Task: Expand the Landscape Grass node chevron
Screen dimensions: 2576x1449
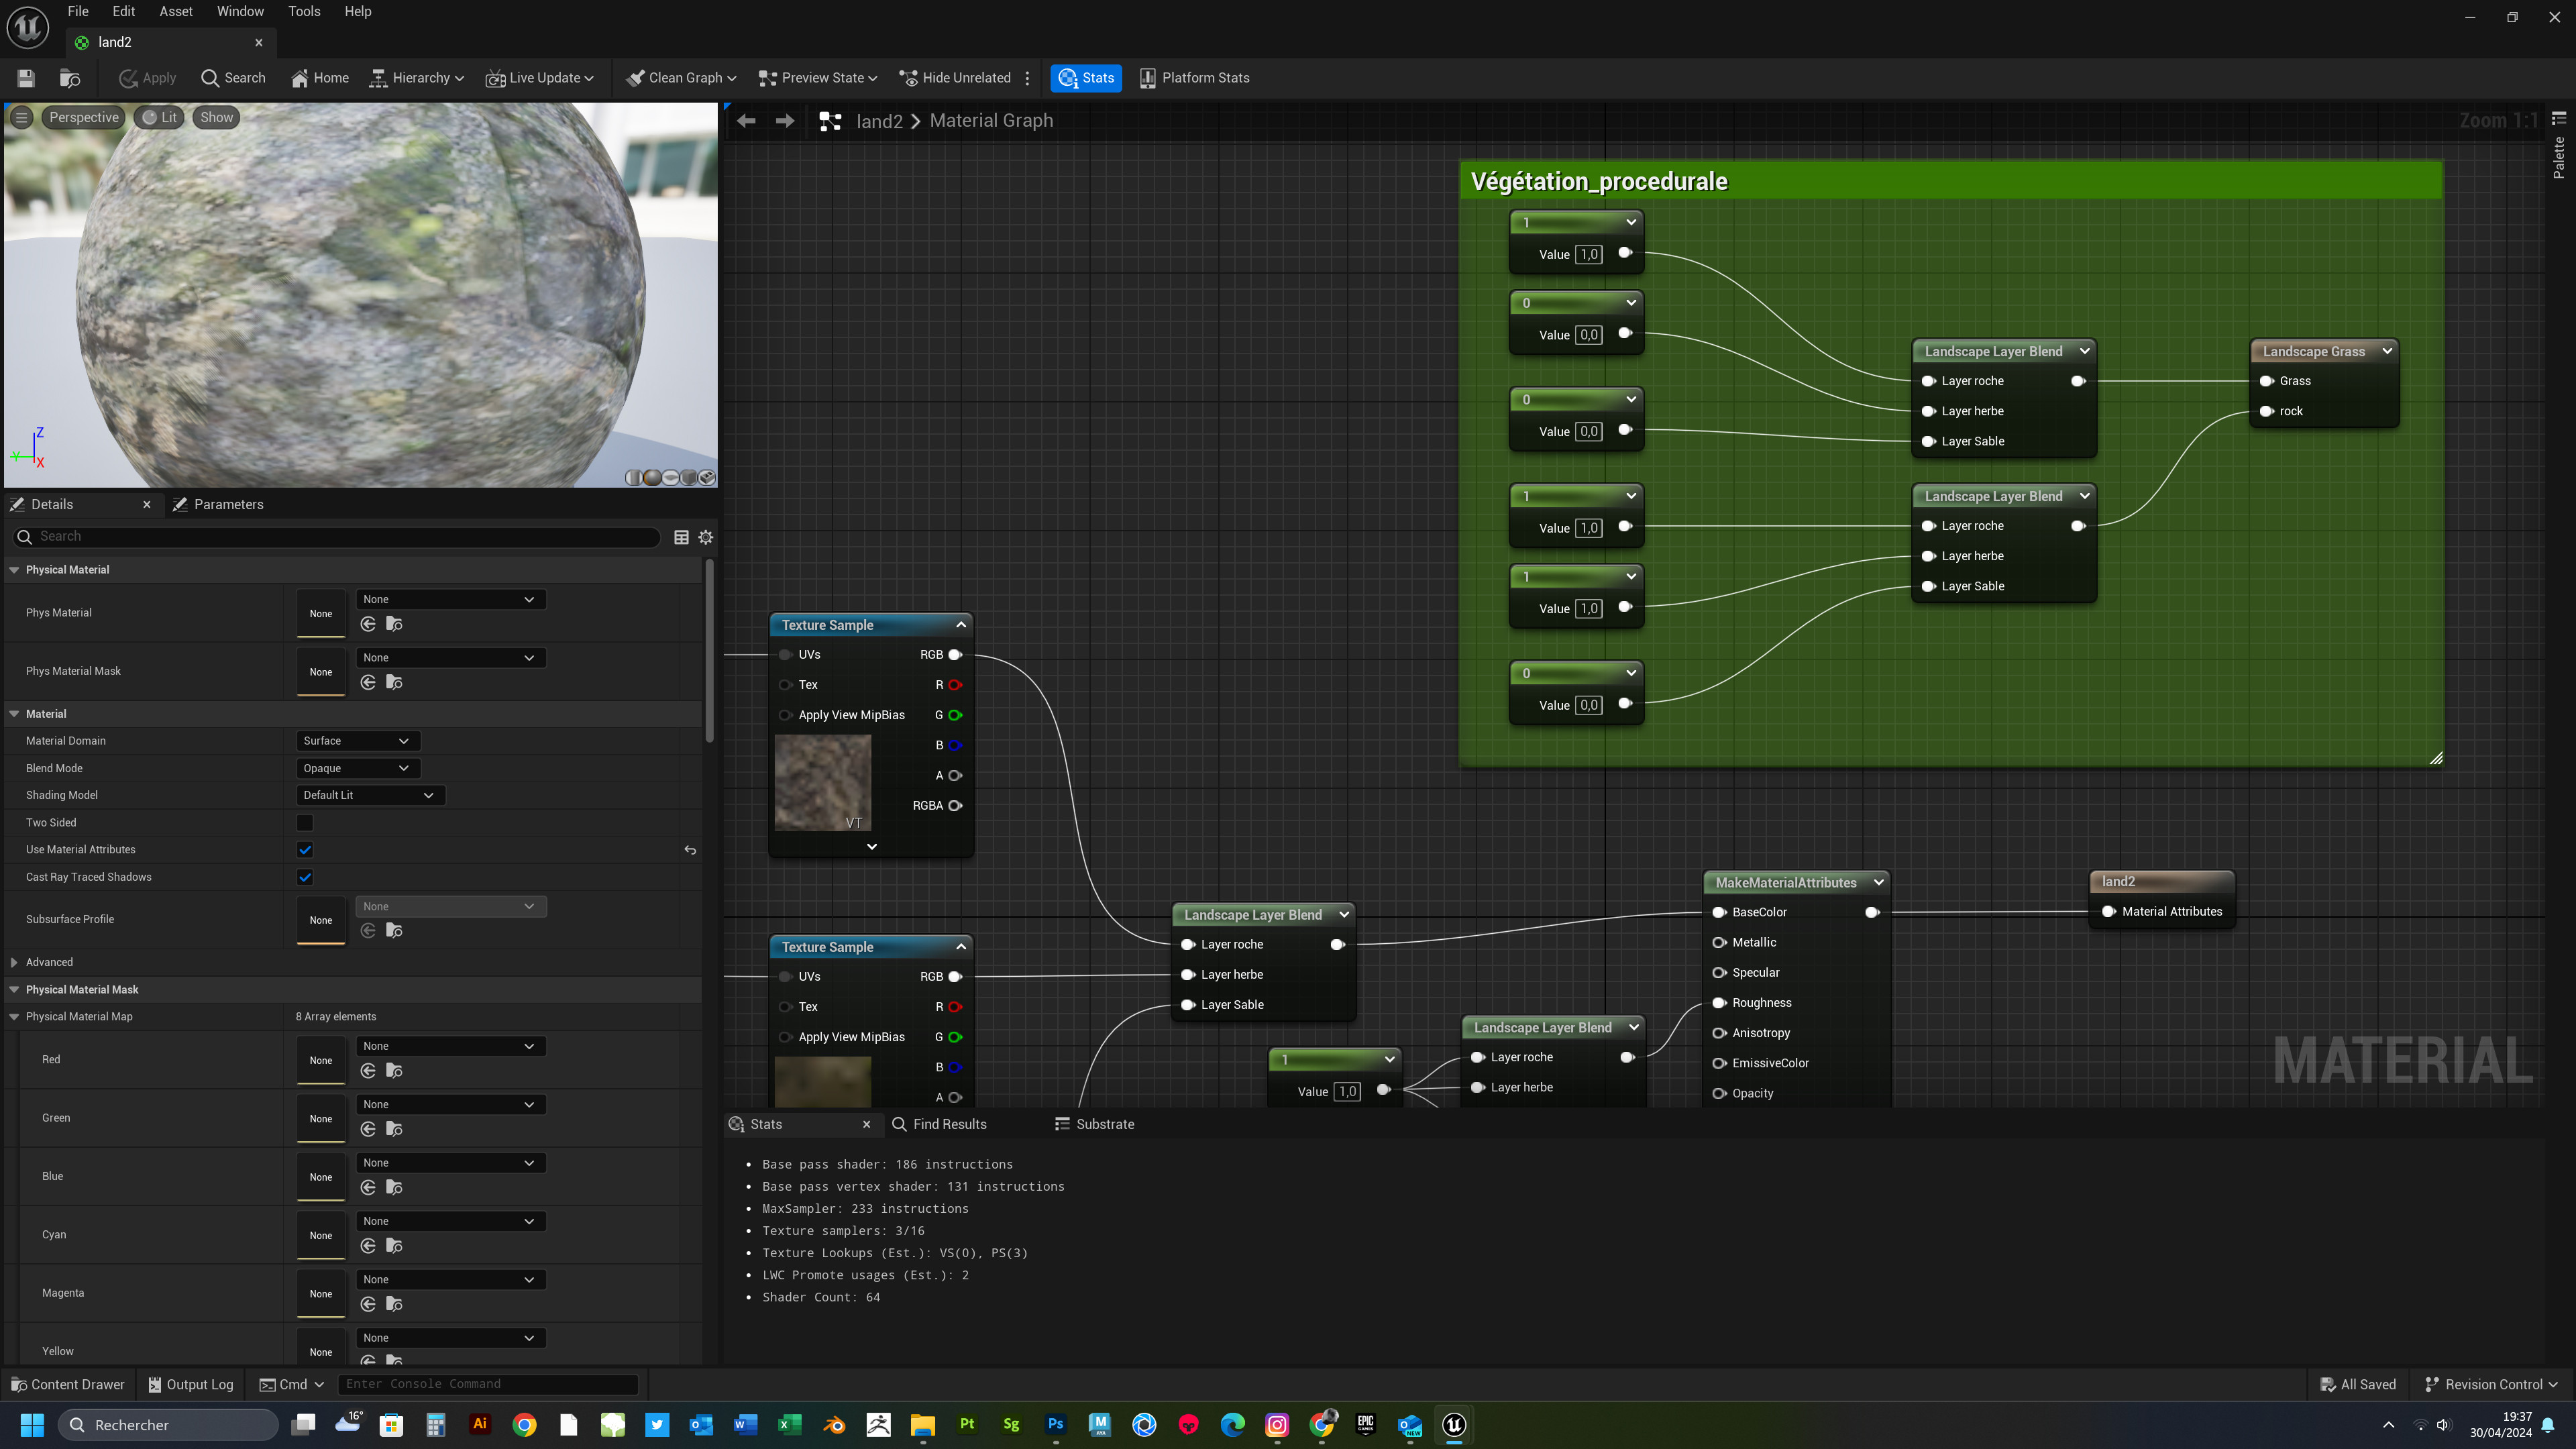Action: point(2387,351)
